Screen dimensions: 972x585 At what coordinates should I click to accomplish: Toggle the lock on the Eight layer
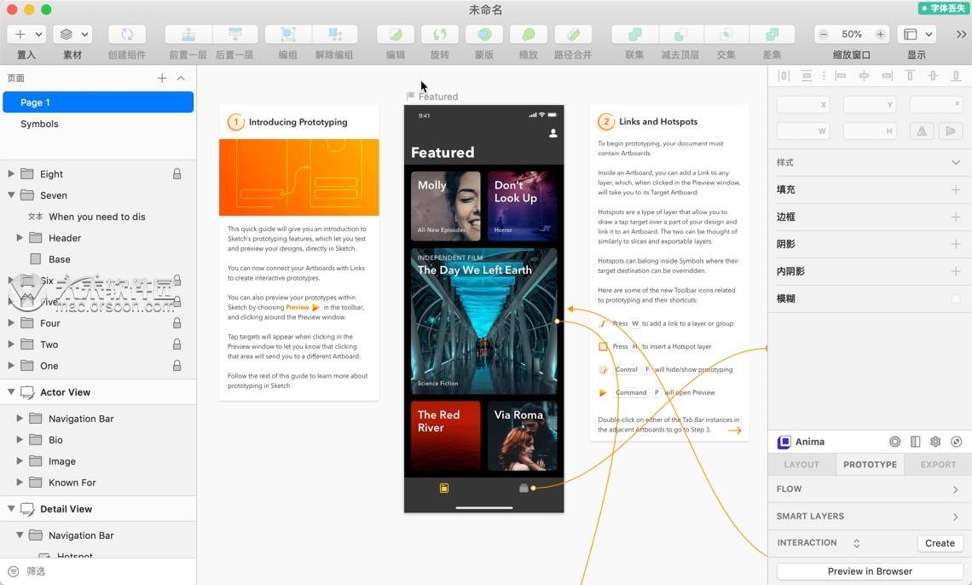click(177, 174)
